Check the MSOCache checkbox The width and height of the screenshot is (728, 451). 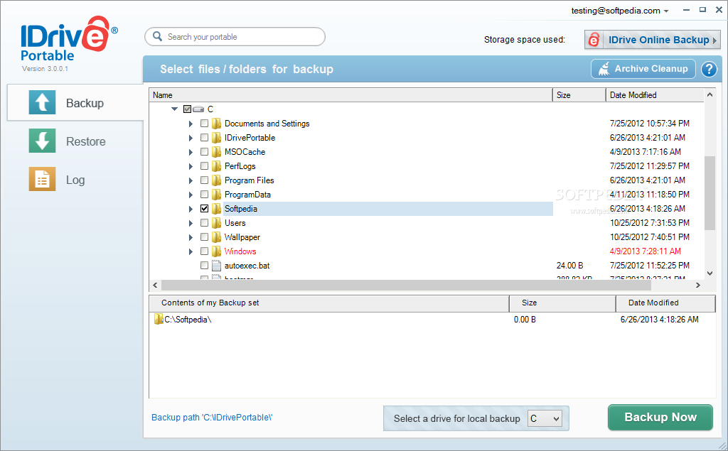point(204,152)
